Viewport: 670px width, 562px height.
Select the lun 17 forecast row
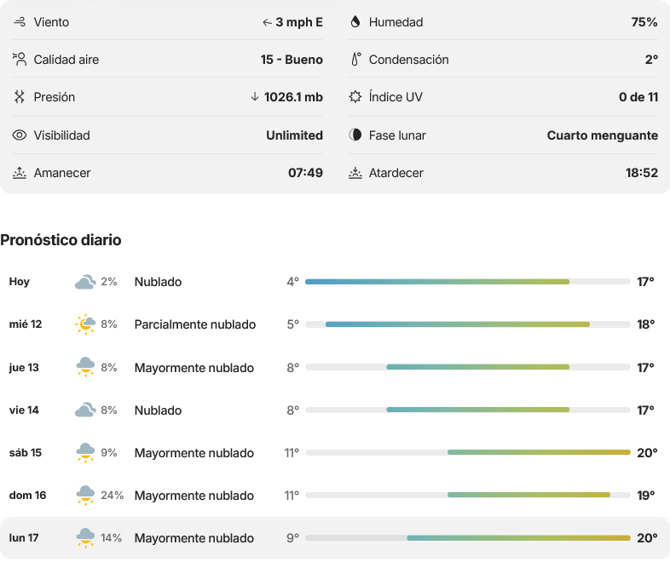335,538
